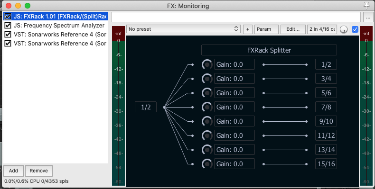The width and height of the screenshot is (375, 189).
Task: Adjust the gain knob for output 13/14
Action: click(207, 150)
